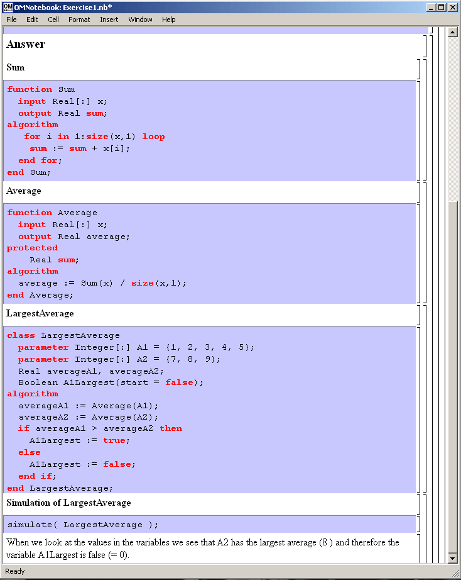The width and height of the screenshot is (461, 580).
Task: Open the File menu
Action: tap(11, 20)
